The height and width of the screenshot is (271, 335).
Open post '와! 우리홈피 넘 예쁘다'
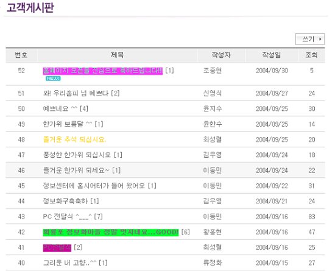click(76, 93)
